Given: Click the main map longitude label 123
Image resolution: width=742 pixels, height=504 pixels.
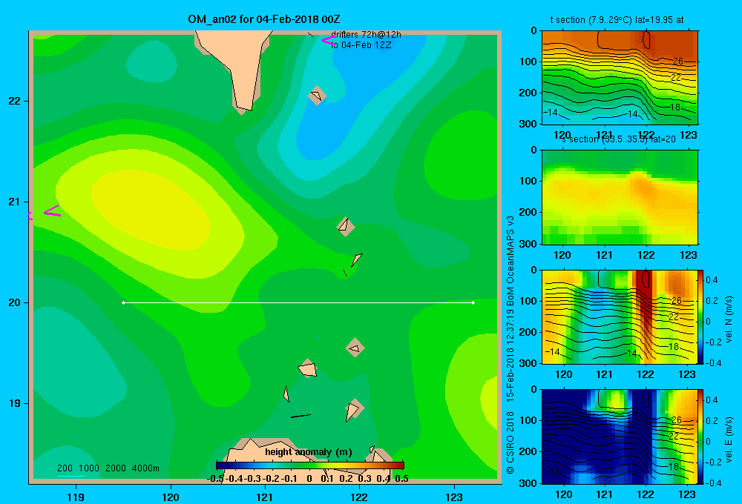Looking at the screenshot, I should (454, 497).
